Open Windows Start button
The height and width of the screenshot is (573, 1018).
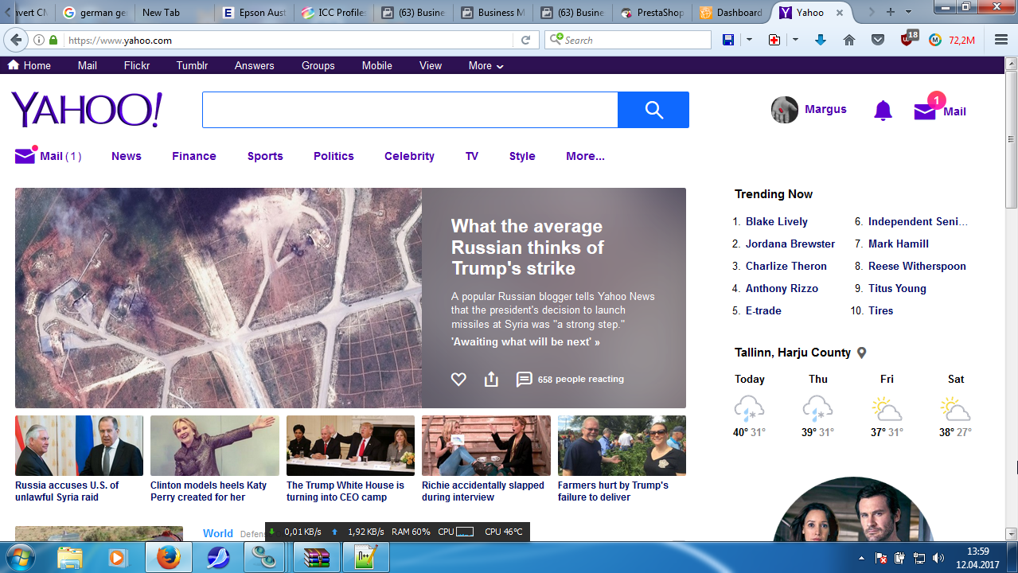coord(21,557)
